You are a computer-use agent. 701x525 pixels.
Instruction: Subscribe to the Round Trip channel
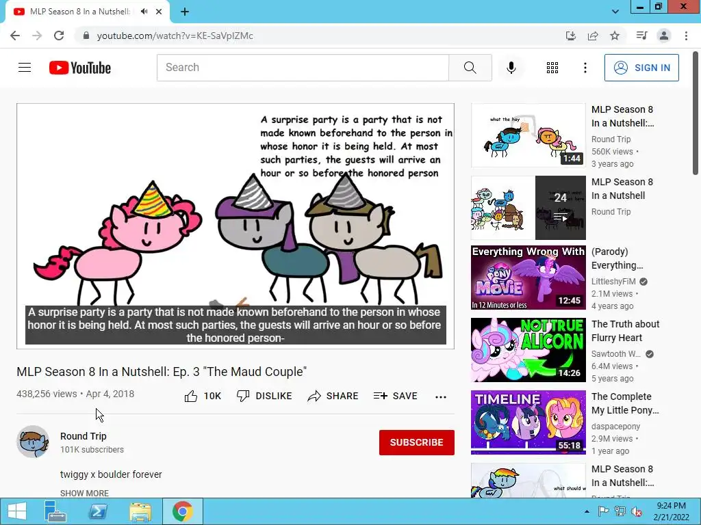pos(417,442)
